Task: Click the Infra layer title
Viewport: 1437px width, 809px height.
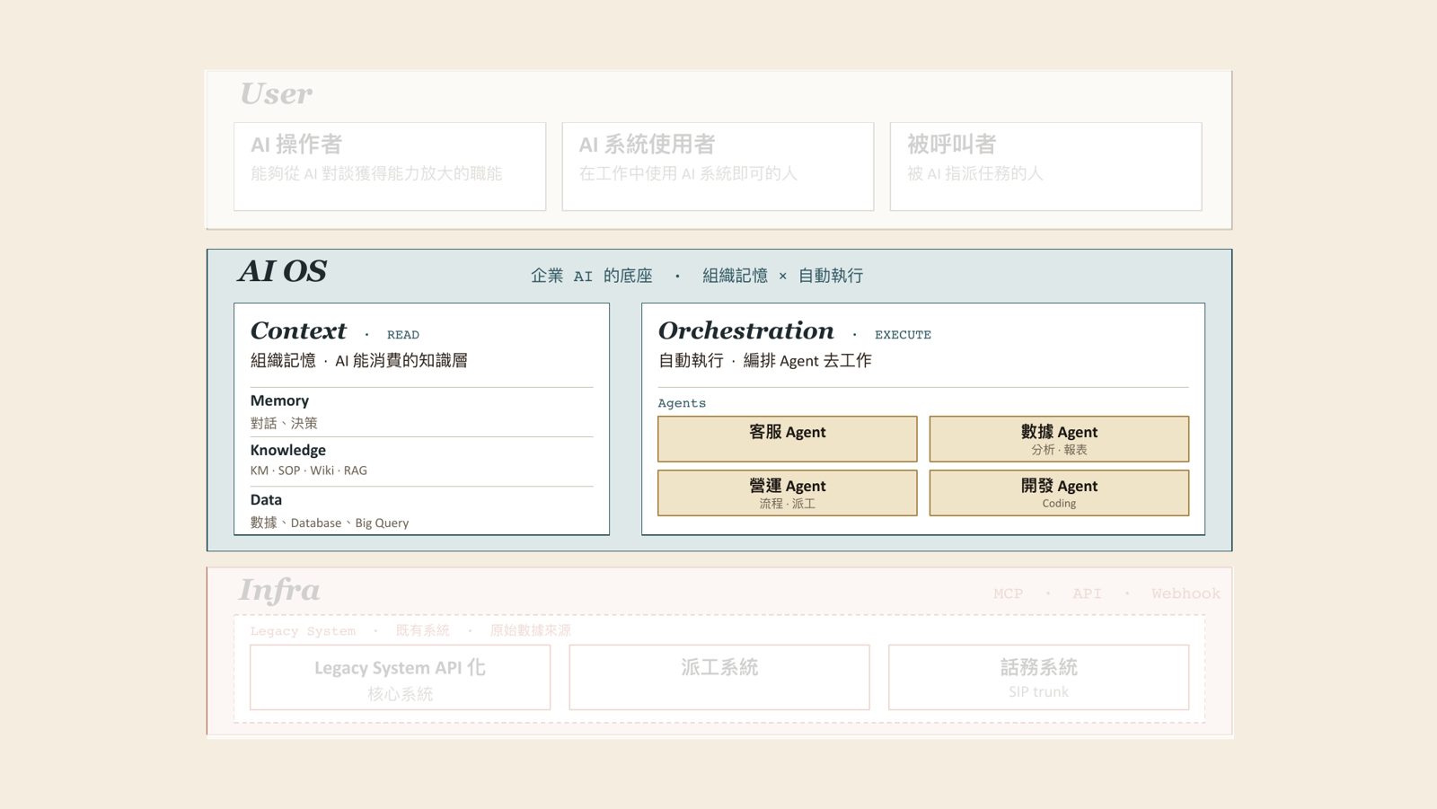Action: coord(279,590)
